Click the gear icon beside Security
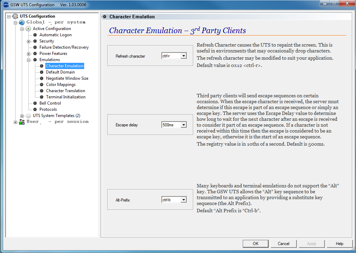The height and width of the screenshot is (253, 356). tap(35, 41)
